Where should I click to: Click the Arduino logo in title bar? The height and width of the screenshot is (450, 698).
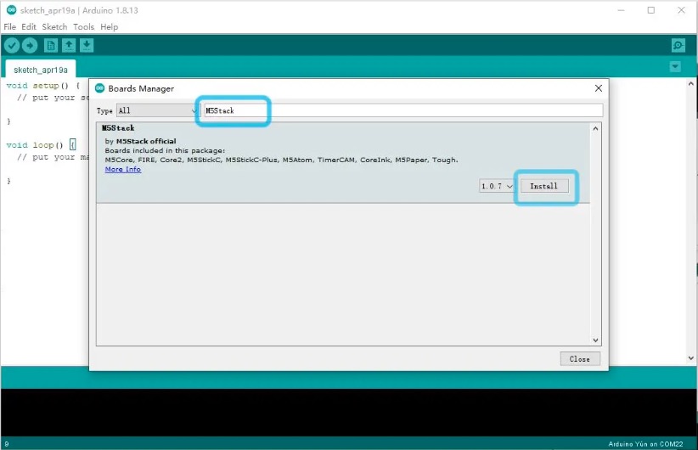click(12, 10)
